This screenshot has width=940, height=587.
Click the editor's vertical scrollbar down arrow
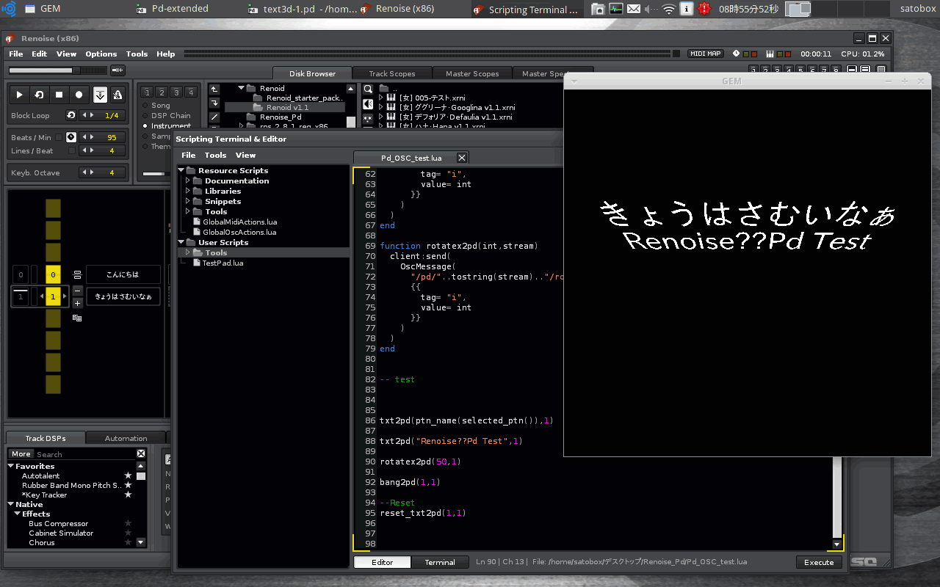pyautogui.click(x=836, y=544)
